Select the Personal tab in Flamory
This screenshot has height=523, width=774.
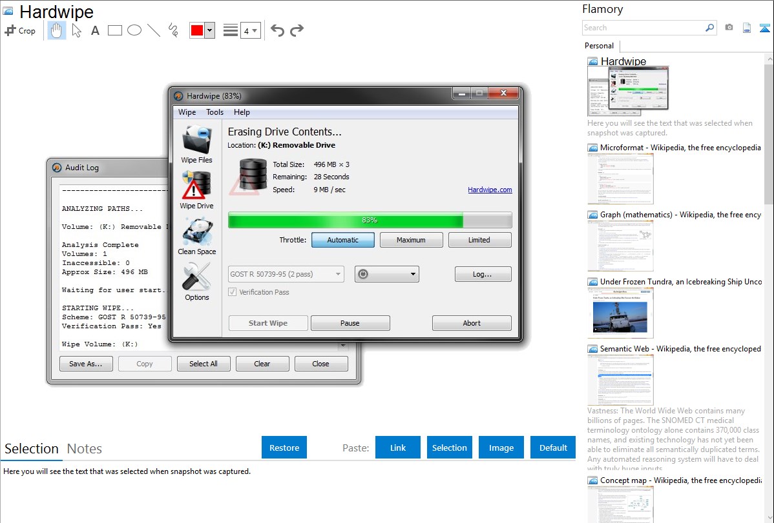pos(600,46)
